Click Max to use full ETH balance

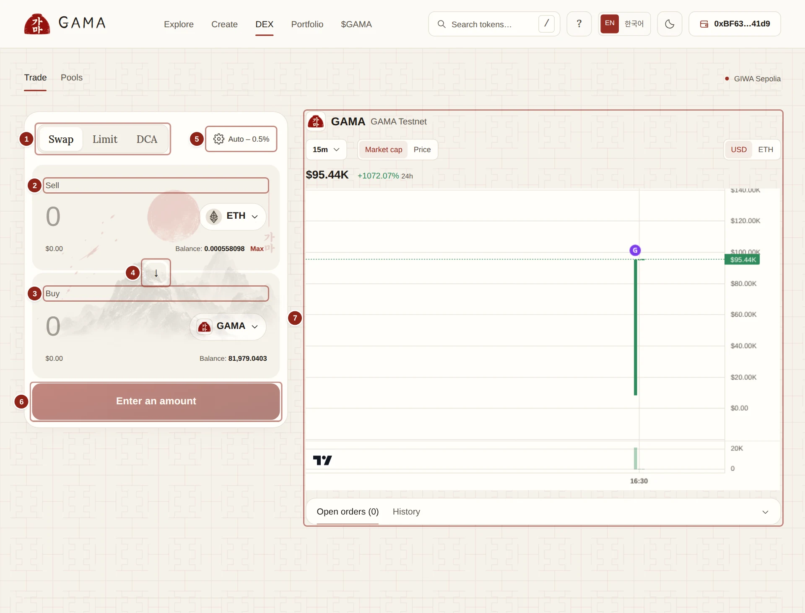click(x=257, y=249)
